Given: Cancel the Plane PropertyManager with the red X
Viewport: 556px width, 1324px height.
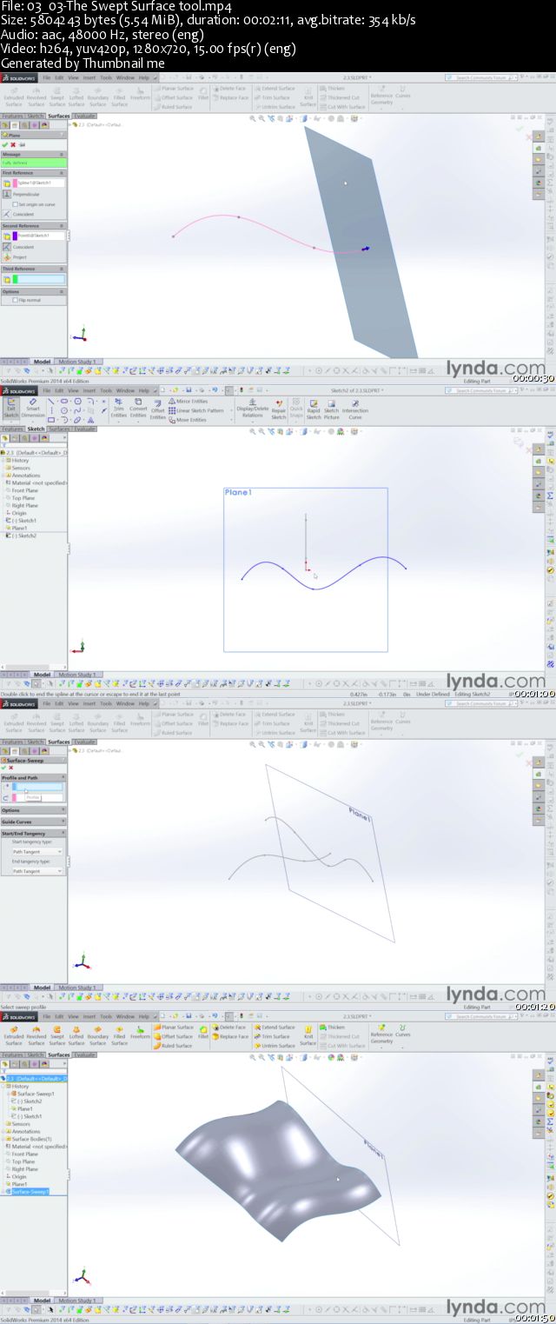Looking at the screenshot, I should [13, 145].
